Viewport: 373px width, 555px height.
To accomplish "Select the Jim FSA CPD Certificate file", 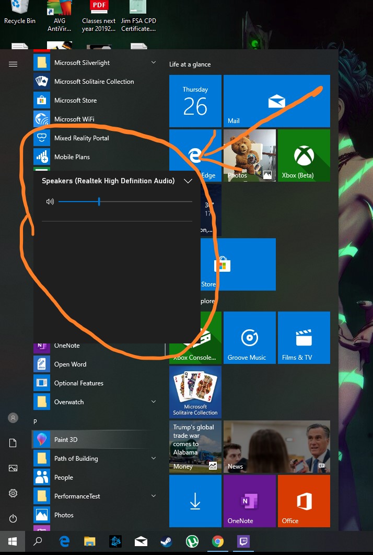I will (x=138, y=16).
